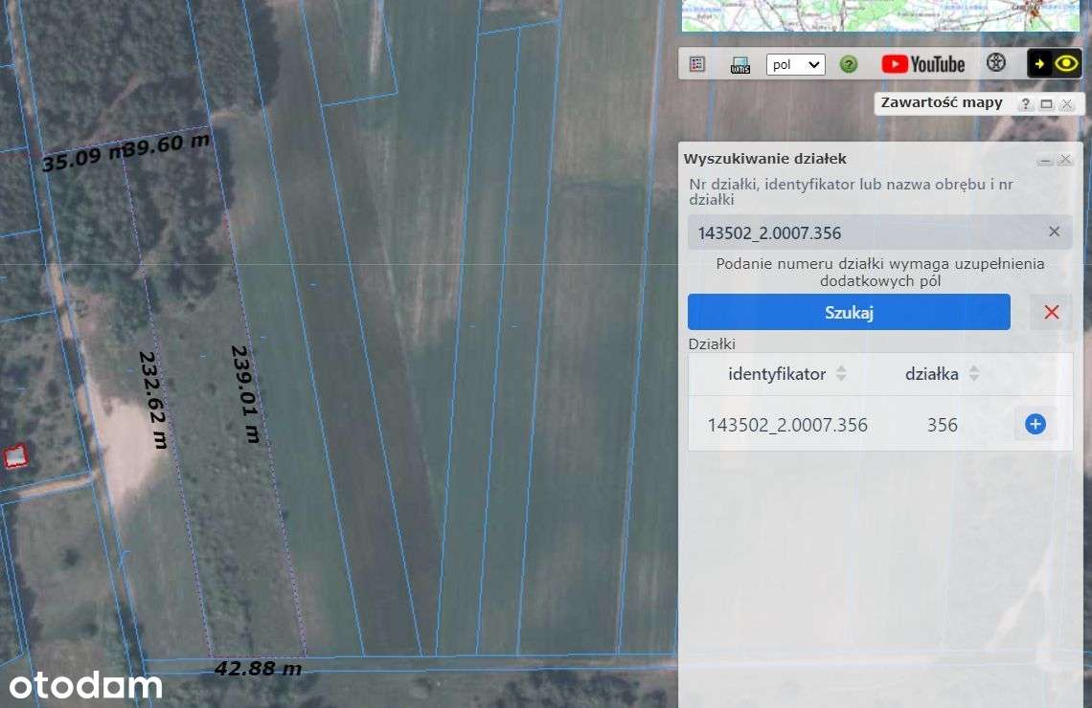This screenshot has width=1092, height=708.
Task: Maximize the Zawartość mapy panel
Action: [1046, 104]
